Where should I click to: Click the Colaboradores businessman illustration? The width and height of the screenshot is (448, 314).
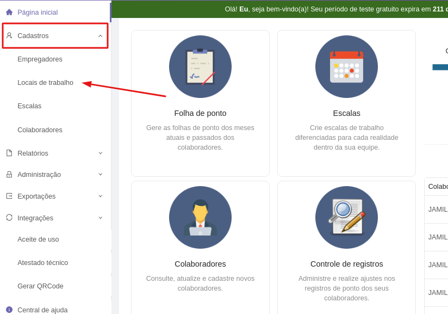click(200, 218)
